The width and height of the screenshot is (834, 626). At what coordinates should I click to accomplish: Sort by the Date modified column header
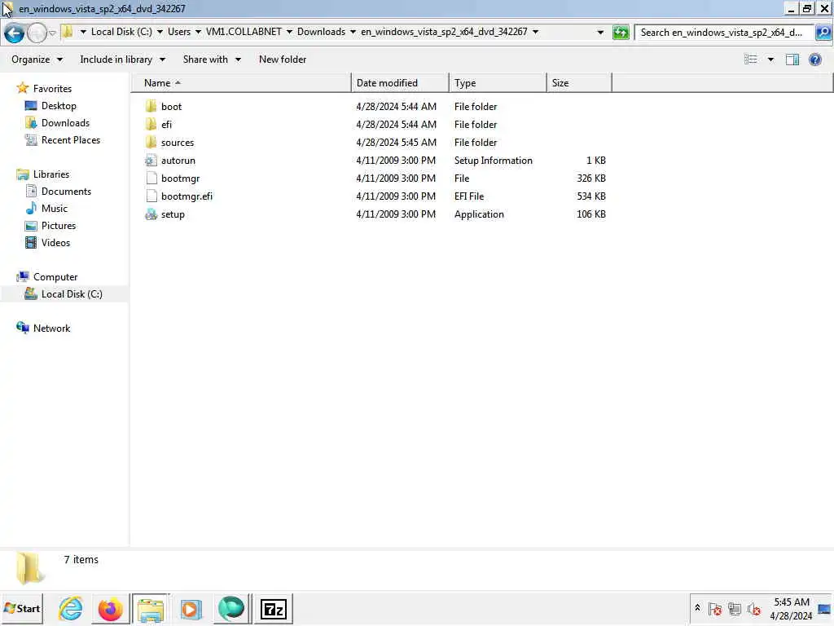click(400, 83)
